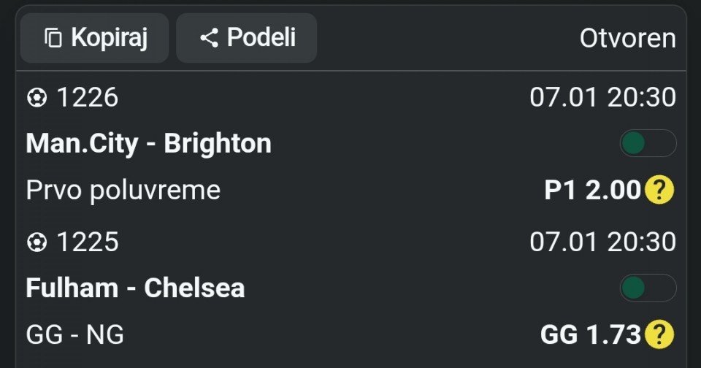
Task: Toggle the Man.City - Brighton switch
Action: 648,143
